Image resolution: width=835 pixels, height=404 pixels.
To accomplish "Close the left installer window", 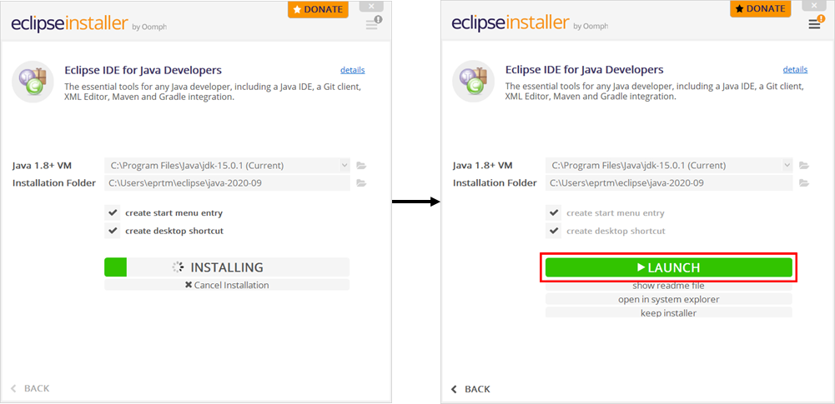I will pos(371,7).
